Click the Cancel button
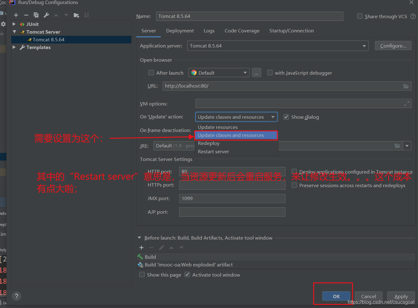Viewport: 418px width, 308px height. pos(369,296)
